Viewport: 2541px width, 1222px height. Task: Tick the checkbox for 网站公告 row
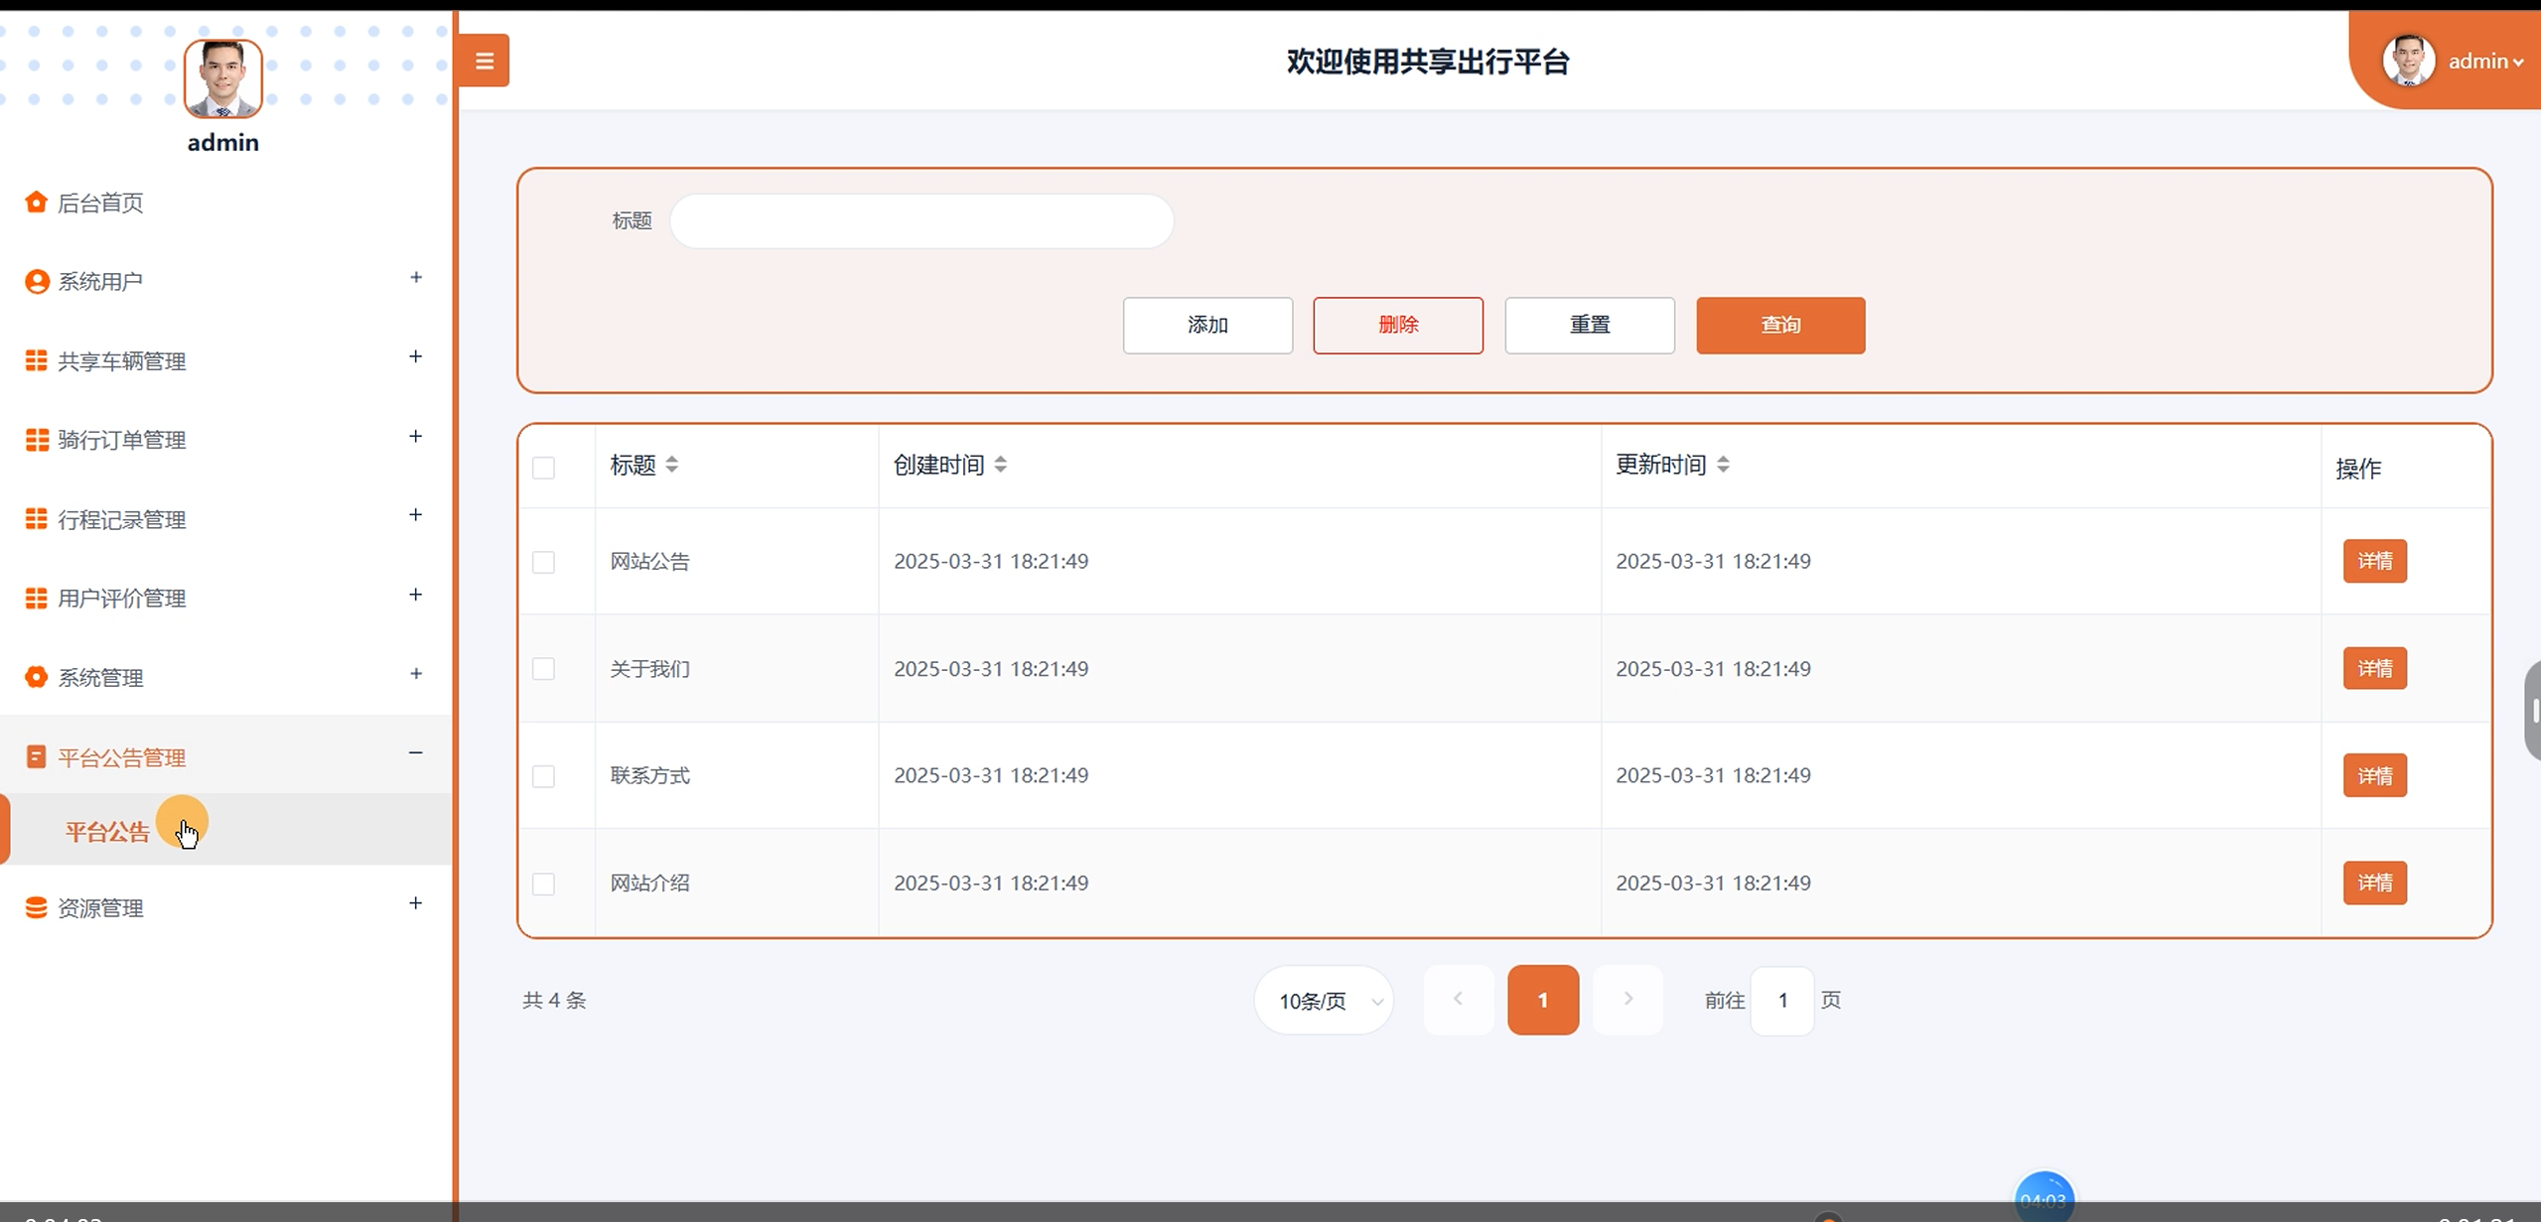click(543, 562)
